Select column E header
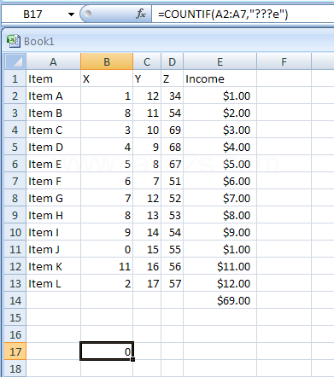The image size is (334, 377). (220, 61)
